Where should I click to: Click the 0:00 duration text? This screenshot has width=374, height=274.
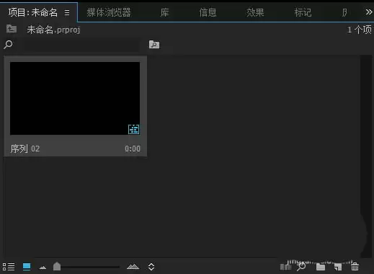[x=133, y=149]
